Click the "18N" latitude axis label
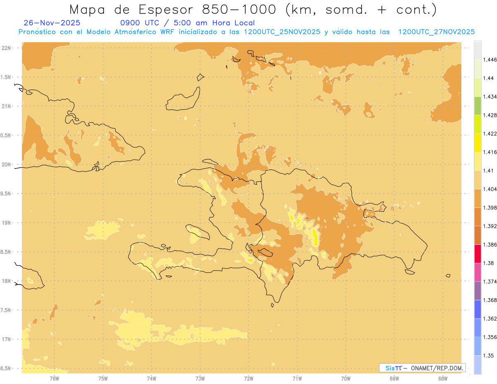The image size is (497, 384). click(6, 281)
